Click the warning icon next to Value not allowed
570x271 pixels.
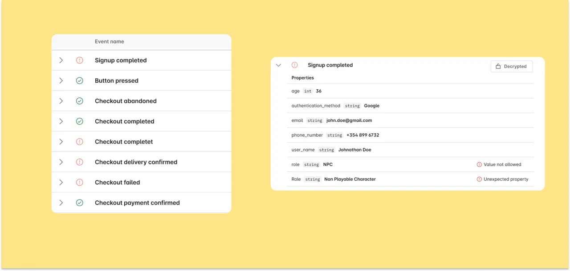point(479,164)
